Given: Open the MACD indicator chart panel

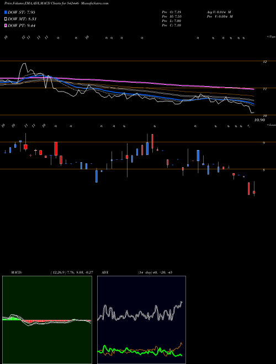Looking at the screenshot, I should tap(47, 320).
